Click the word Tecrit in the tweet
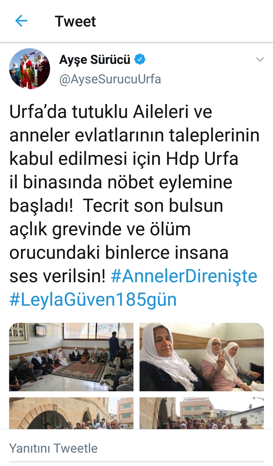This screenshot has width=273, height=466. tap(106, 205)
